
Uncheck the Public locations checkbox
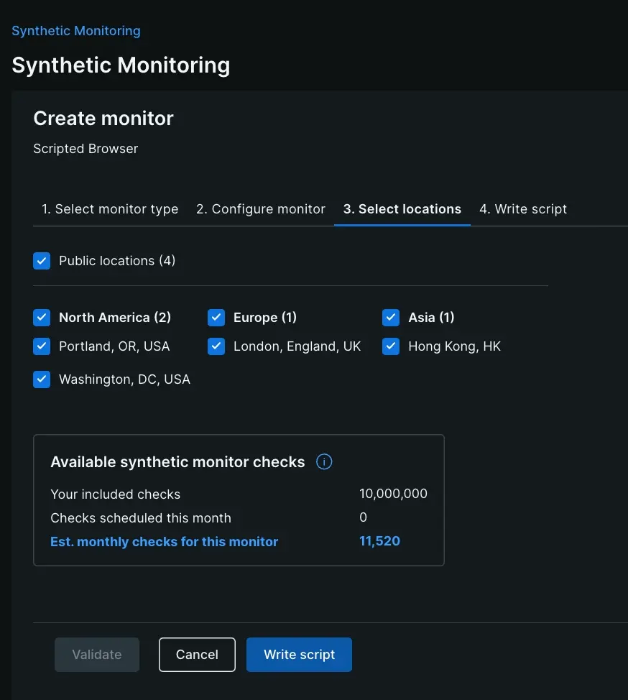[42, 261]
